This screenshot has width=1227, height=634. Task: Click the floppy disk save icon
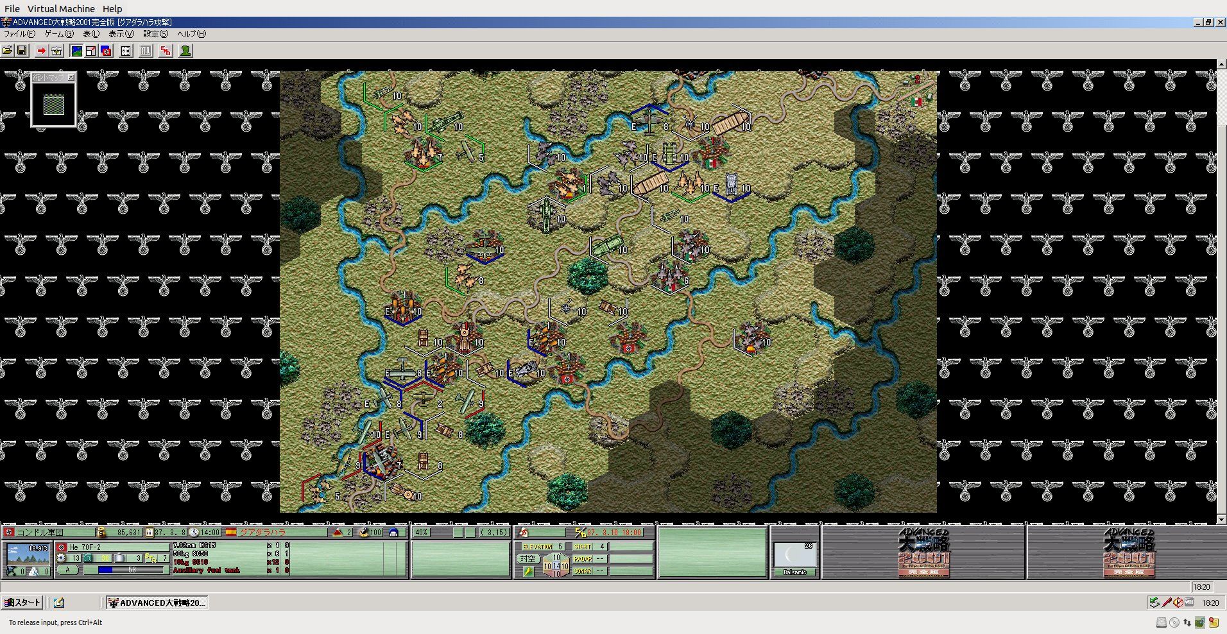(x=22, y=51)
